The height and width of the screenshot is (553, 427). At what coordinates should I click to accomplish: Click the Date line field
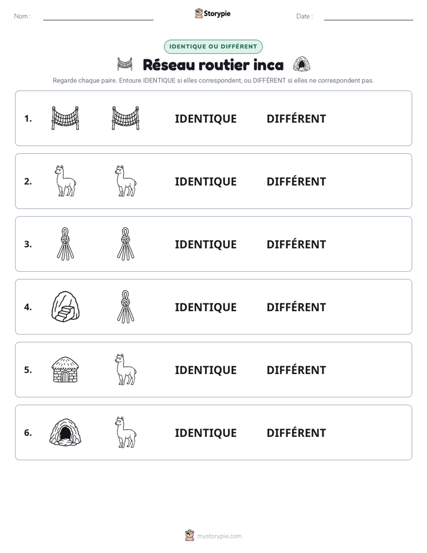pyautogui.click(x=368, y=16)
